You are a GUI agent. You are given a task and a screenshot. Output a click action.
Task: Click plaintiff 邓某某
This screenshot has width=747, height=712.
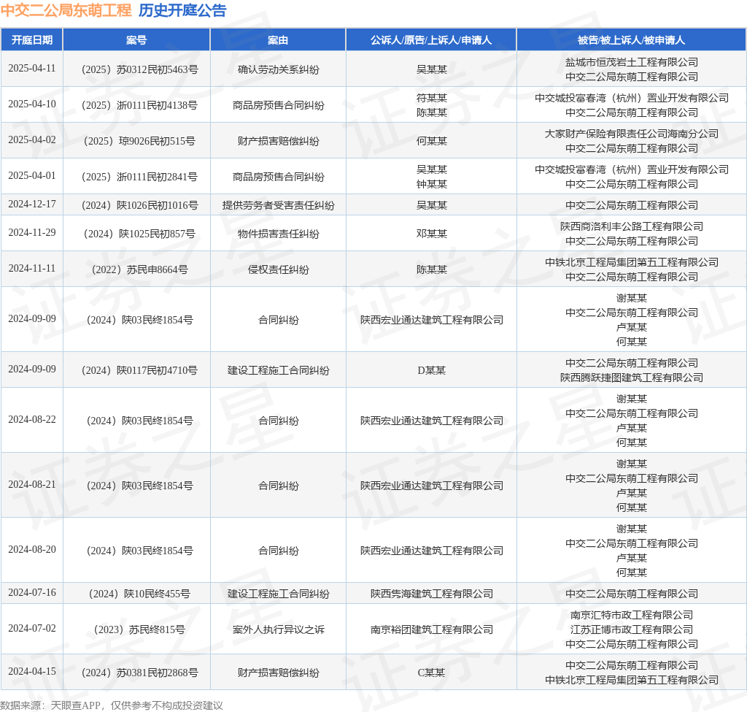432,234
